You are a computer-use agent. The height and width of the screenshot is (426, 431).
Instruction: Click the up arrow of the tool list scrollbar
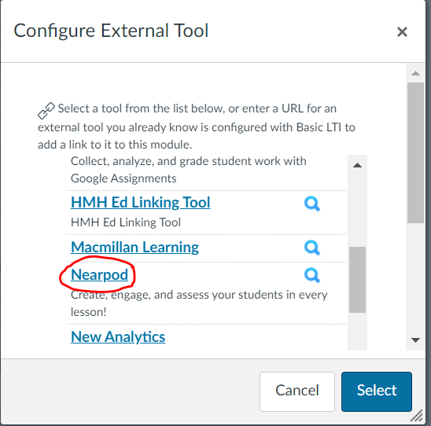pyautogui.click(x=357, y=165)
